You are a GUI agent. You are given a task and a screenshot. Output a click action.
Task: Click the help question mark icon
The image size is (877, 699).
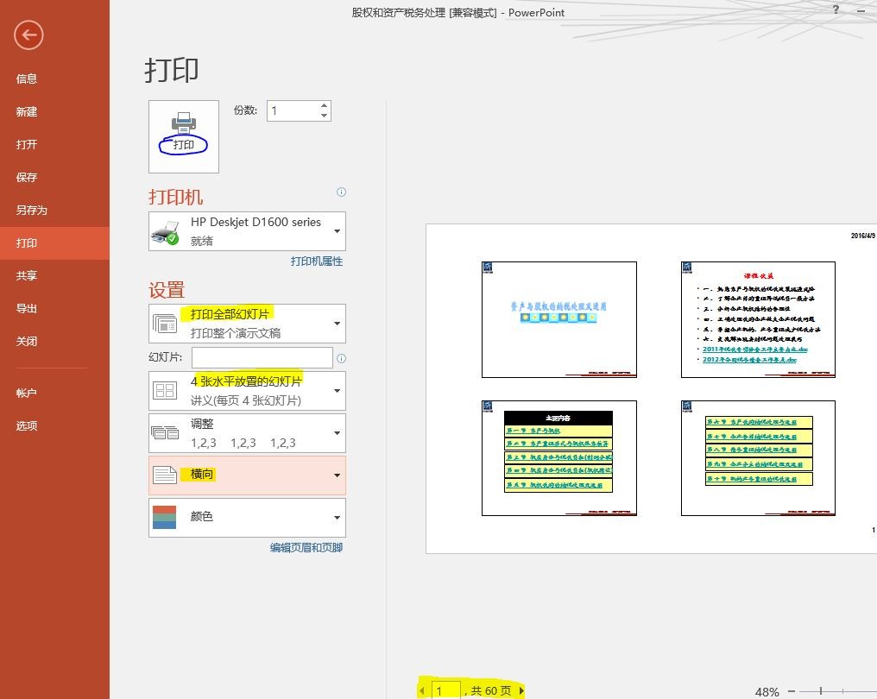[x=836, y=9]
